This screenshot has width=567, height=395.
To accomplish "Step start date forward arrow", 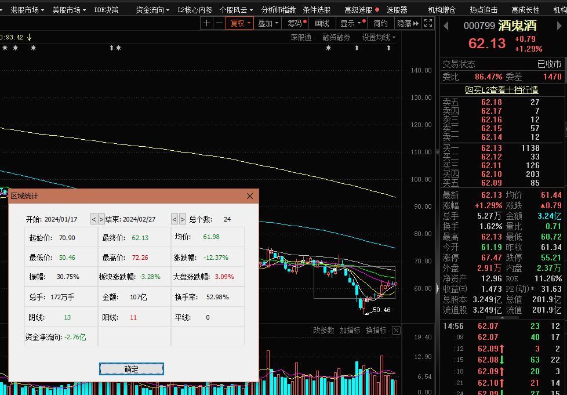I will [101, 219].
